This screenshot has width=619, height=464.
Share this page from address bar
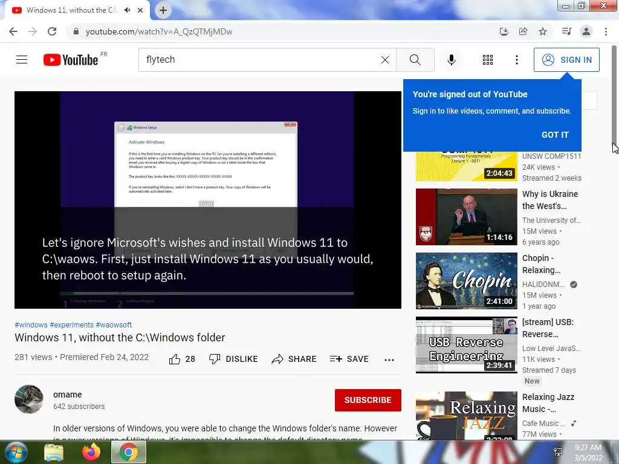coord(523,31)
